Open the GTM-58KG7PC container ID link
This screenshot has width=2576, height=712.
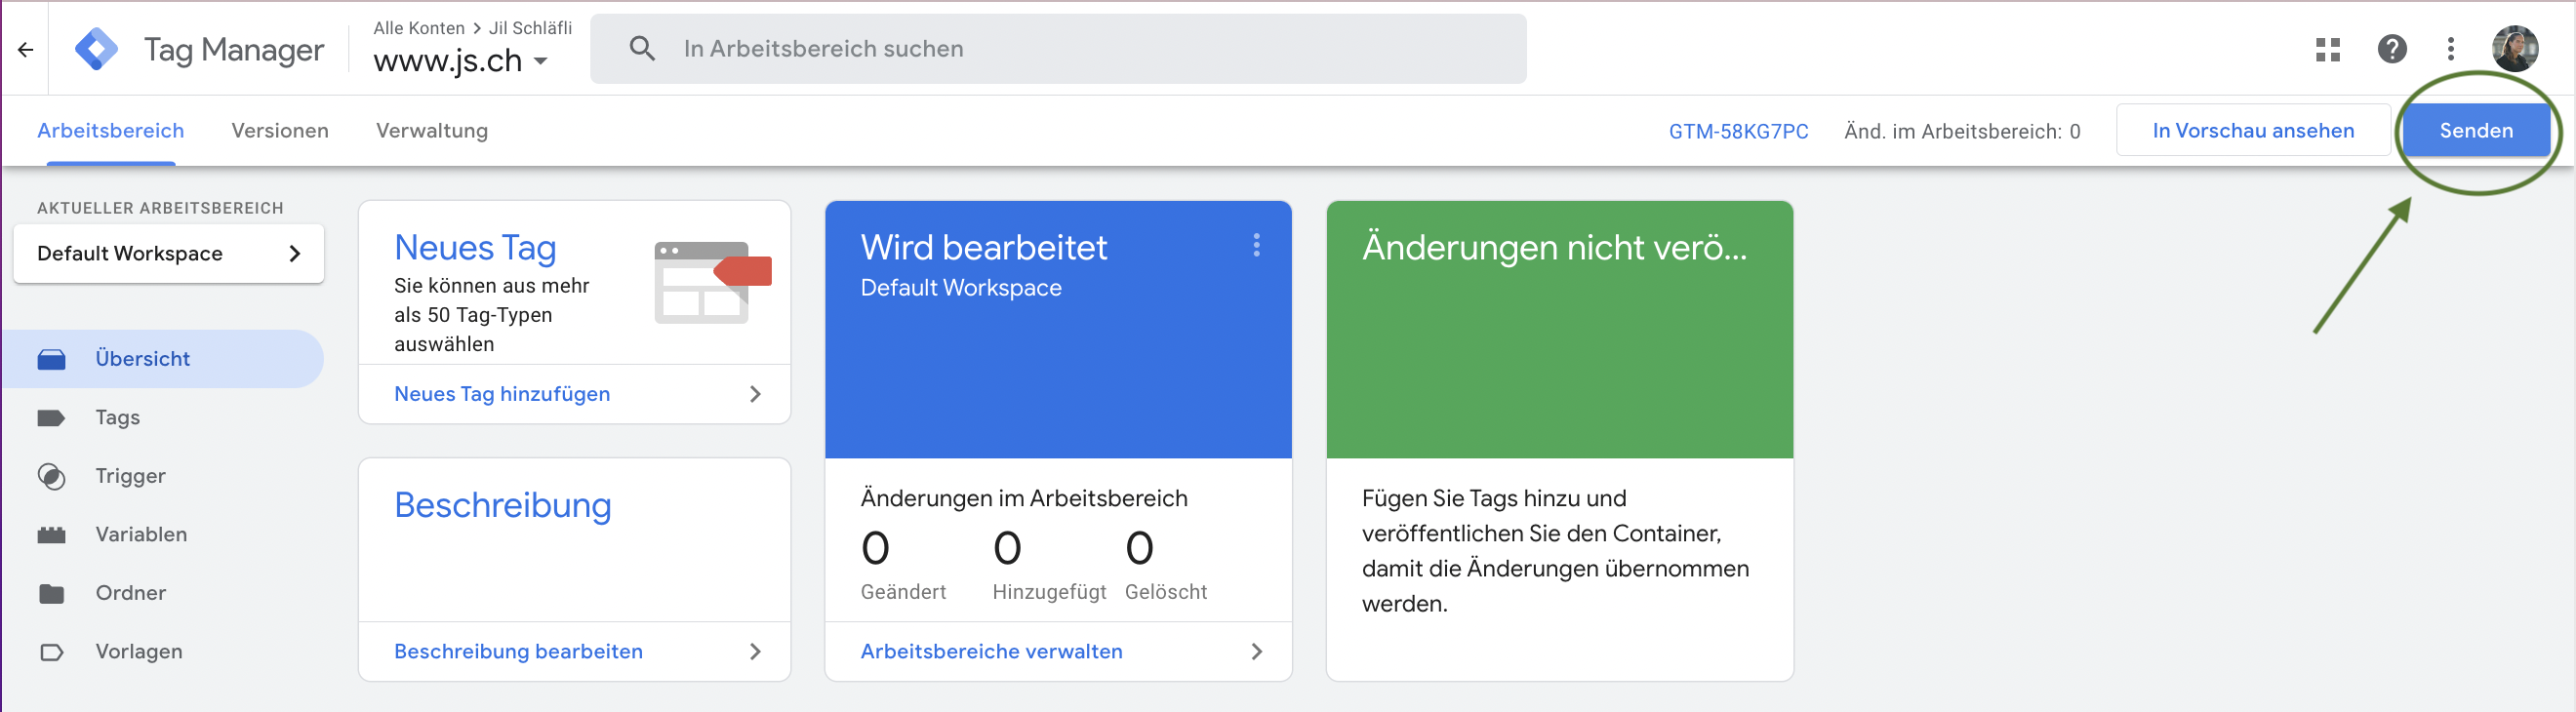[x=1738, y=132]
